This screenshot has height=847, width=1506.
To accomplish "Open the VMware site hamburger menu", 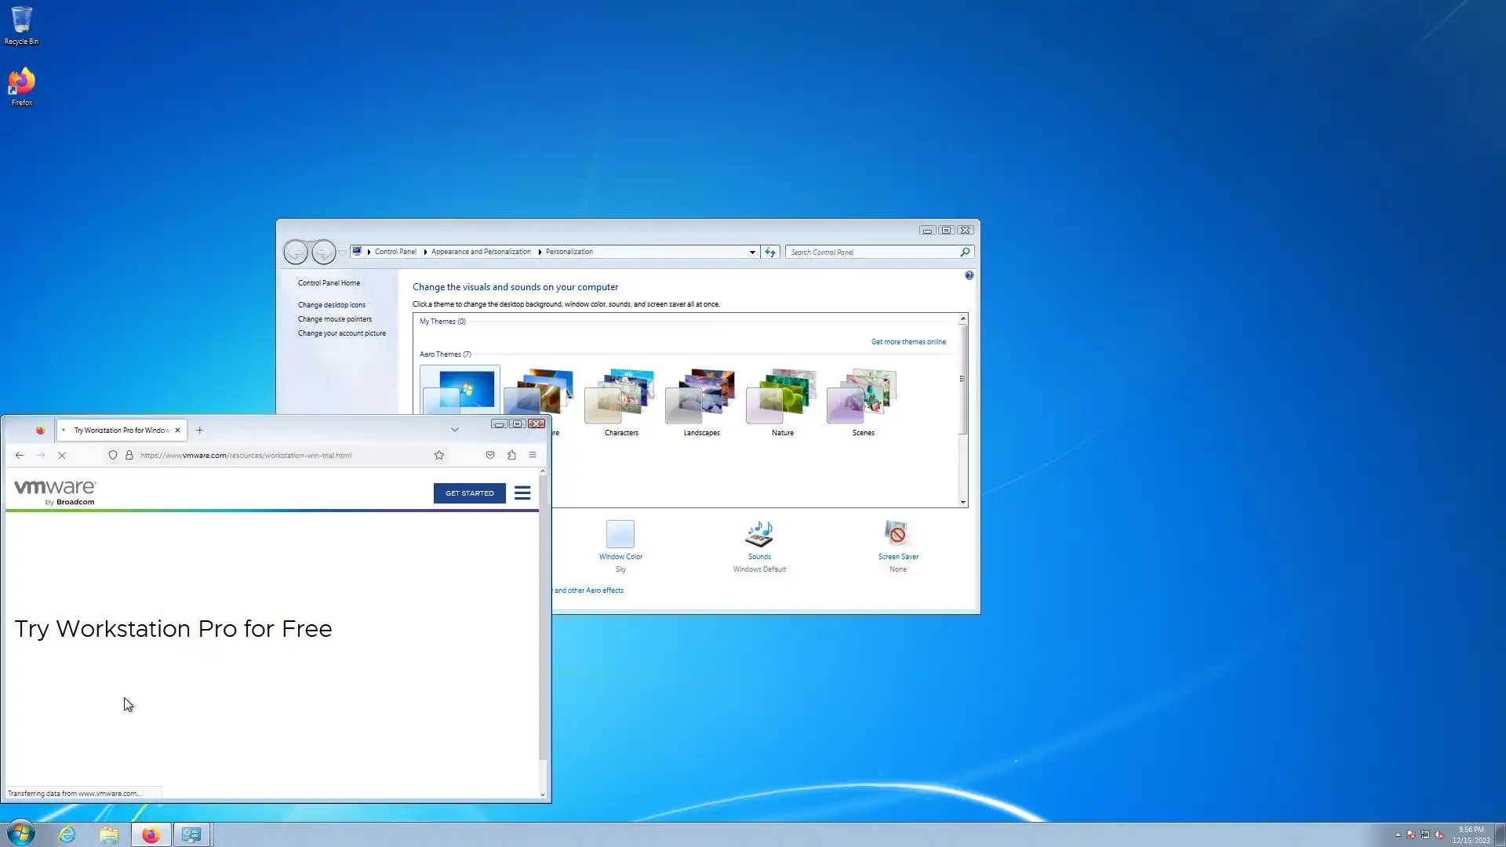I will pyautogui.click(x=522, y=493).
